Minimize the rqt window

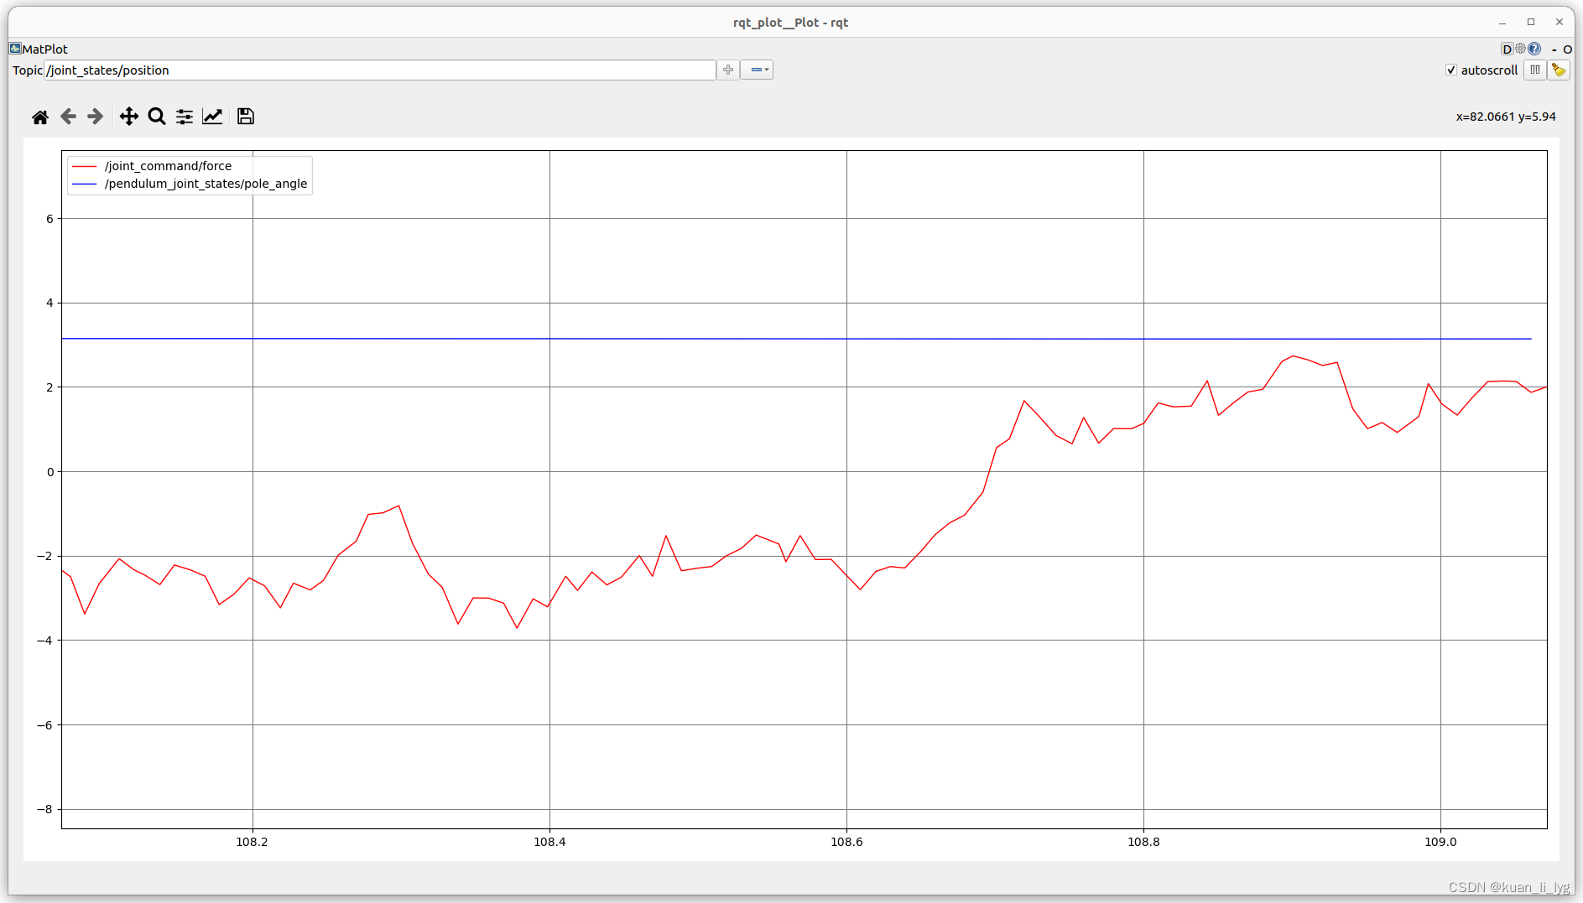pos(1502,23)
